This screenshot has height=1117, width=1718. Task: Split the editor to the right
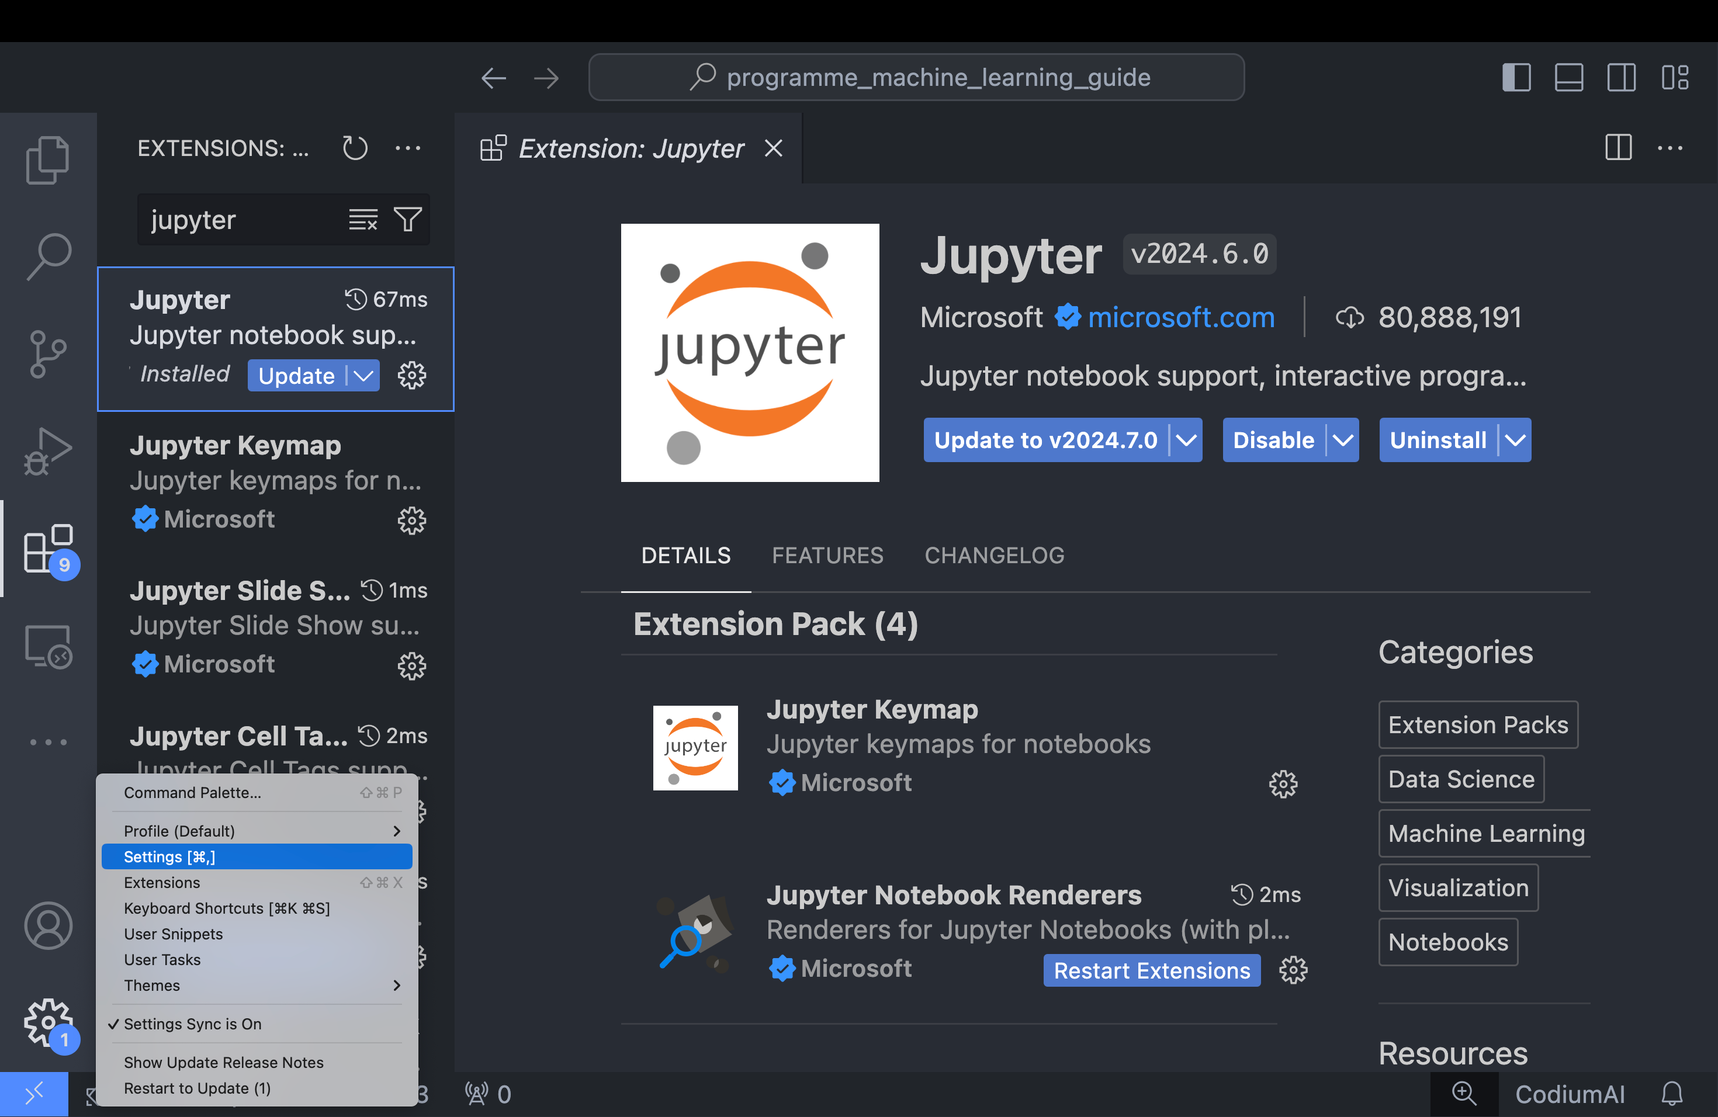point(1619,148)
